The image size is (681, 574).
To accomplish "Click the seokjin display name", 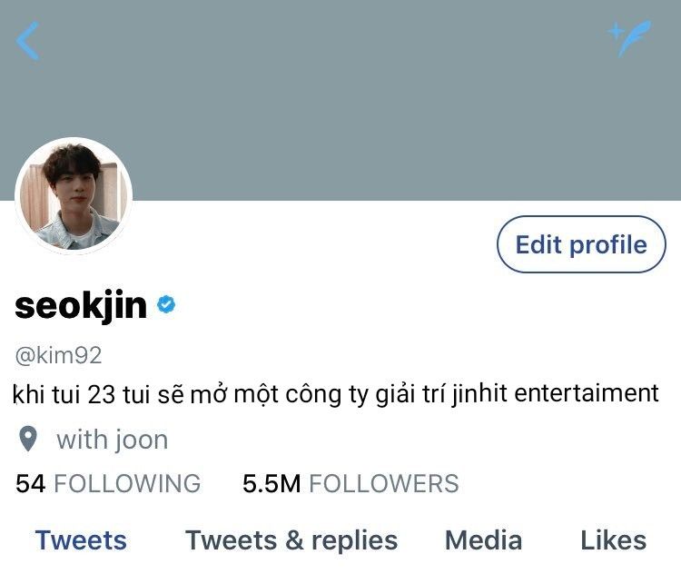I will point(81,305).
